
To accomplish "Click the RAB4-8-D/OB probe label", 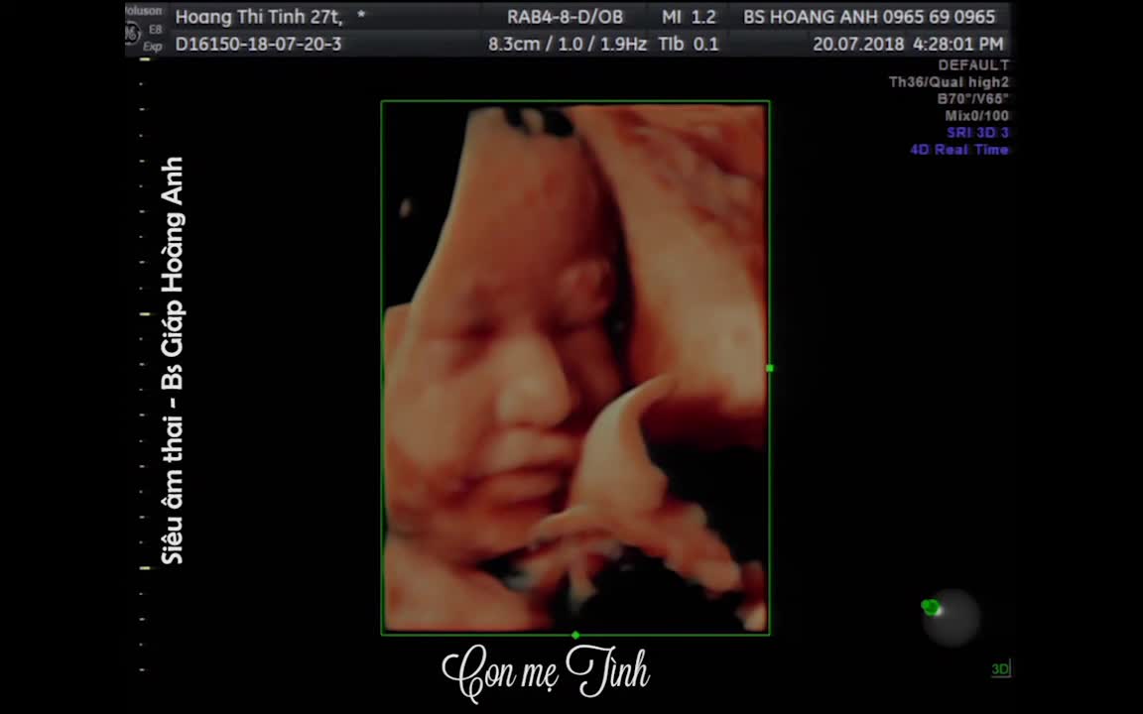I will (565, 17).
